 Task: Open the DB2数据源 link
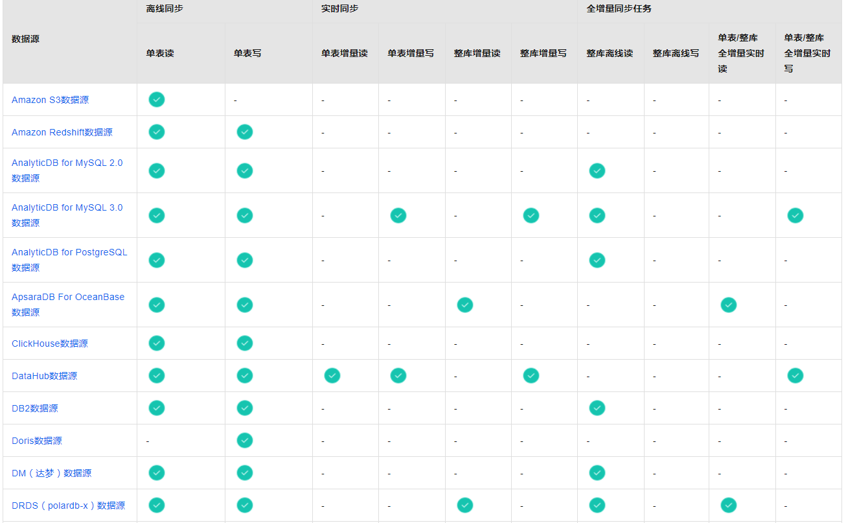click(35, 408)
